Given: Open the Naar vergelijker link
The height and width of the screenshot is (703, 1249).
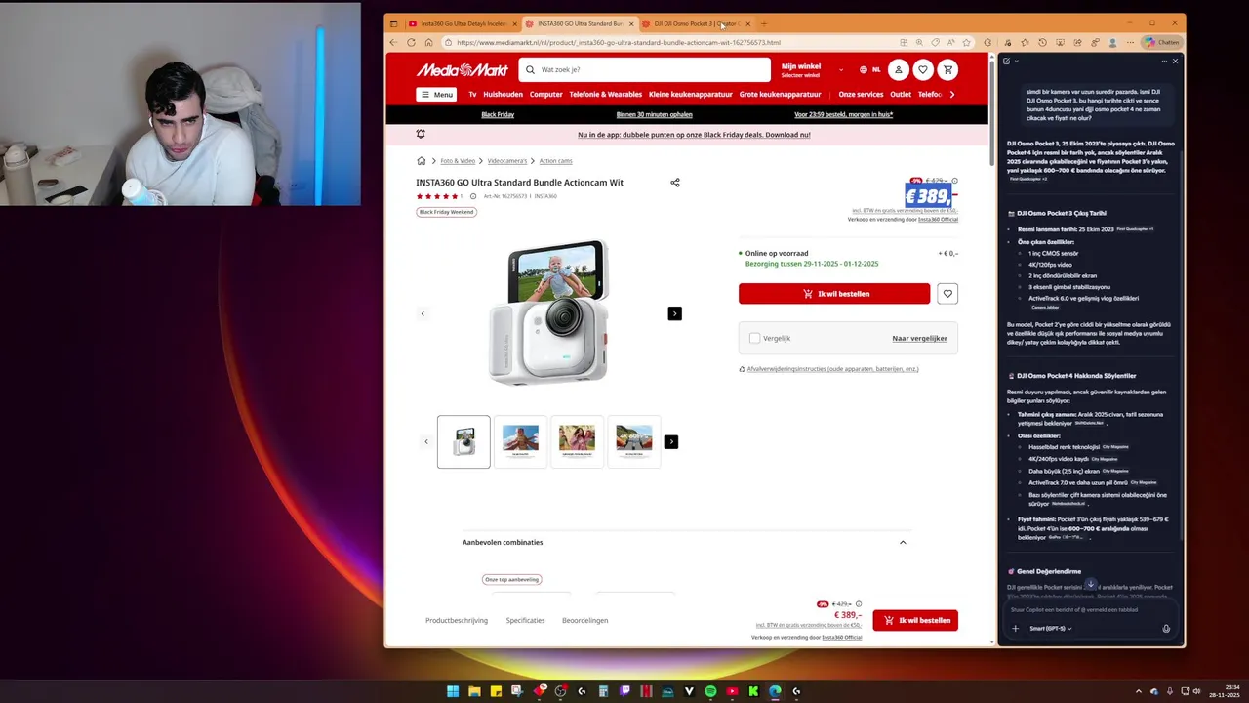Looking at the screenshot, I should (x=920, y=339).
